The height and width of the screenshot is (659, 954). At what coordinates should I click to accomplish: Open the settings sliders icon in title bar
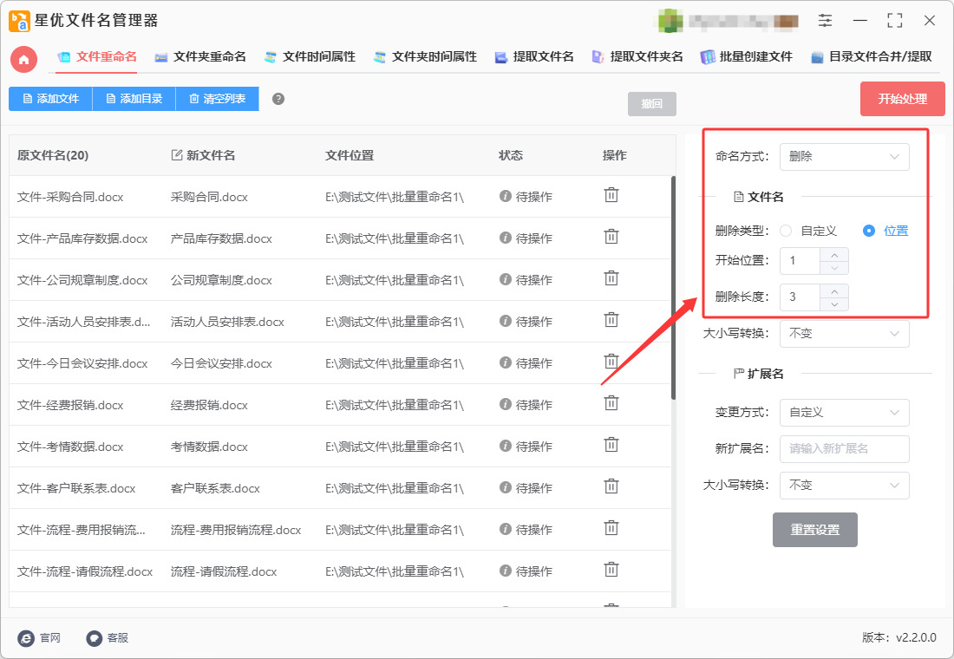(x=825, y=21)
